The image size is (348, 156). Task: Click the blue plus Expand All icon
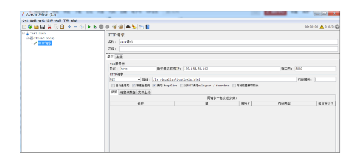(69, 27)
